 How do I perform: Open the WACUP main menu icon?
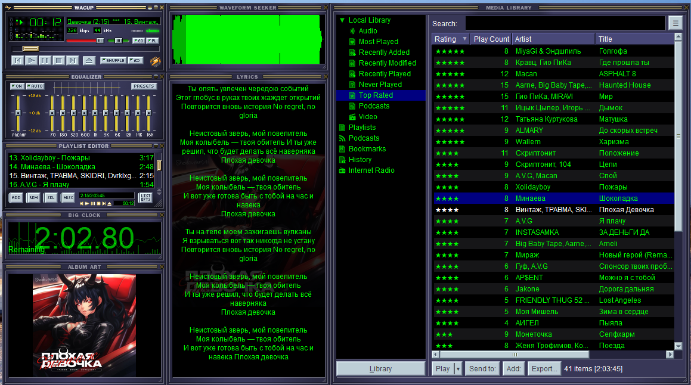click(8, 8)
